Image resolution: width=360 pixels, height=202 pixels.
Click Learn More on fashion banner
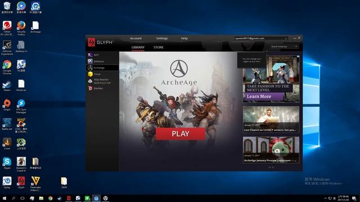click(x=264, y=97)
